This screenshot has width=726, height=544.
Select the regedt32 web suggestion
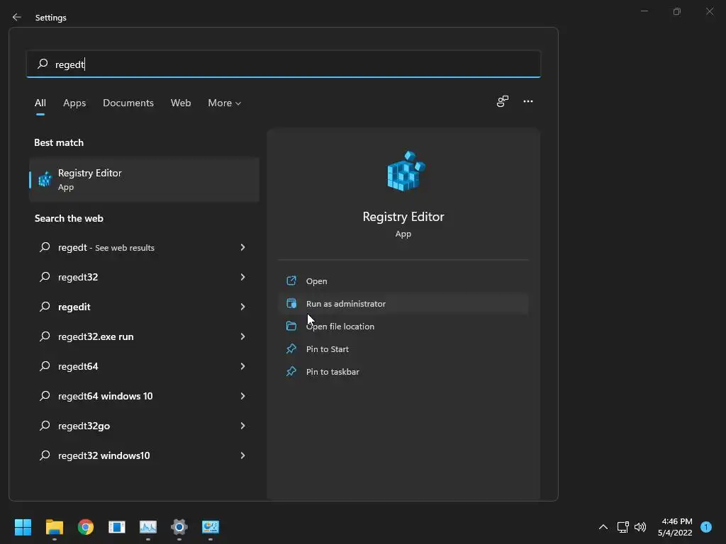(144, 277)
